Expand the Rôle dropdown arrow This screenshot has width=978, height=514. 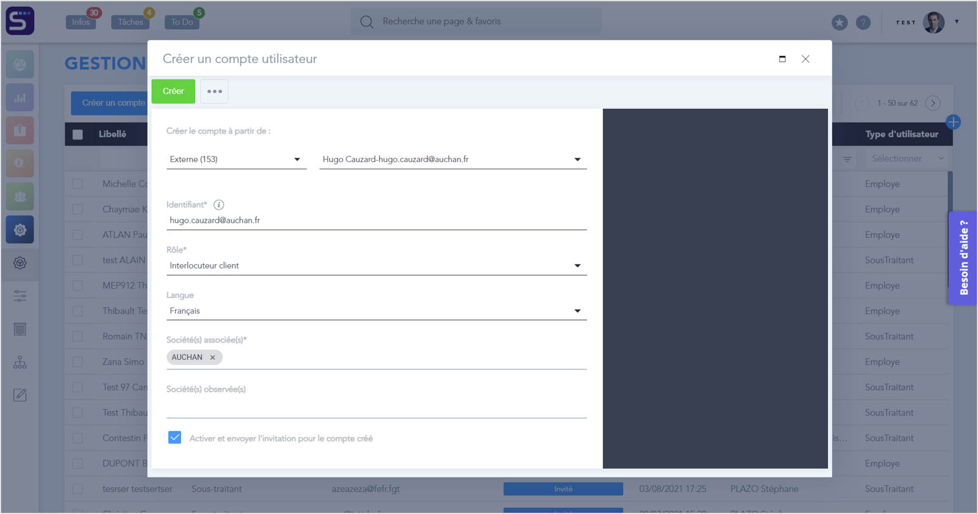tap(577, 266)
